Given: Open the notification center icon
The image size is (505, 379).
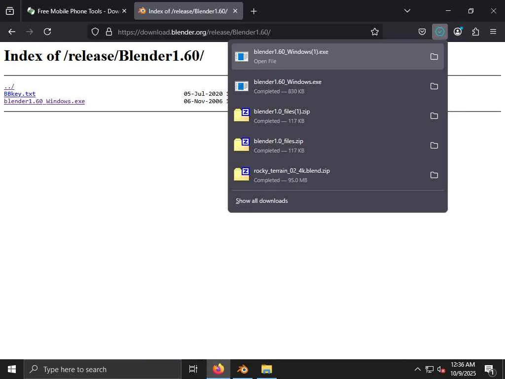Looking at the screenshot, I should pos(489,370).
